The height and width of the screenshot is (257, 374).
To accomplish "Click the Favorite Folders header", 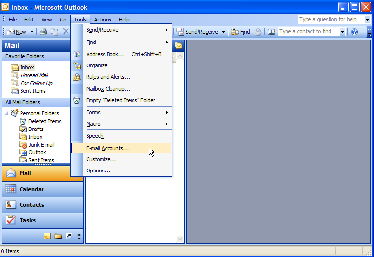I will tap(37, 56).
